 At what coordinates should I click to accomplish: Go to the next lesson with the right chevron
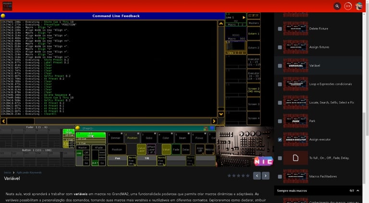pyautogui.click(x=266, y=176)
